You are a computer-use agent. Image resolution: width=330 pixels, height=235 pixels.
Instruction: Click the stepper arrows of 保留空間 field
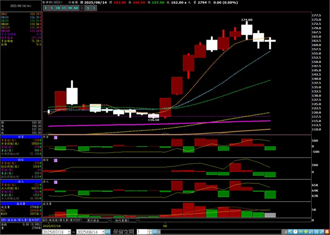[x=150, y=232]
